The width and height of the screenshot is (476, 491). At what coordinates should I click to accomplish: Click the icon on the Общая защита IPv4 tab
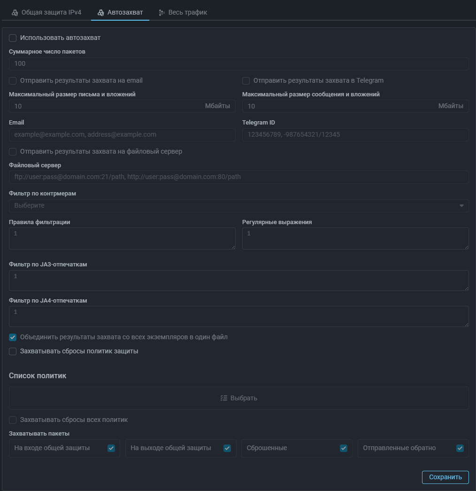[15, 12]
